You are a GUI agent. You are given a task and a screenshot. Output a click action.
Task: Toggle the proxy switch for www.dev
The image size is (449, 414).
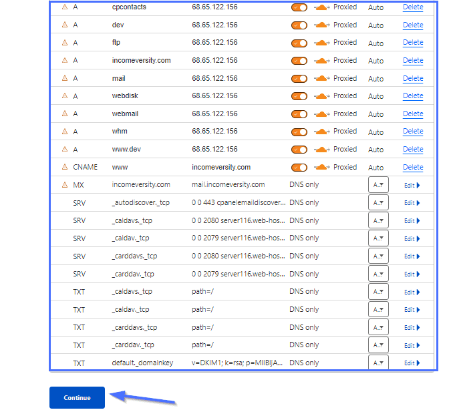(x=299, y=150)
